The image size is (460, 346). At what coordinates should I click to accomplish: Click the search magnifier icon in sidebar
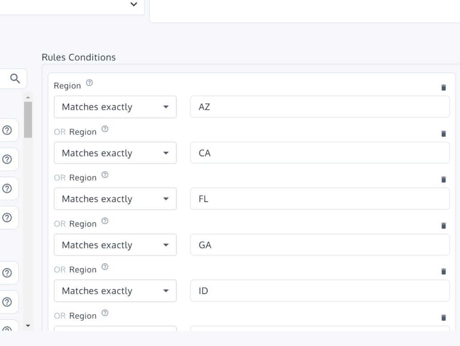pos(14,78)
